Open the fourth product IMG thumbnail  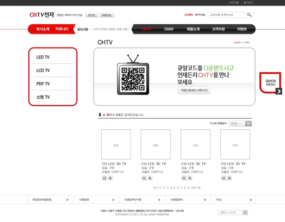[235, 144]
